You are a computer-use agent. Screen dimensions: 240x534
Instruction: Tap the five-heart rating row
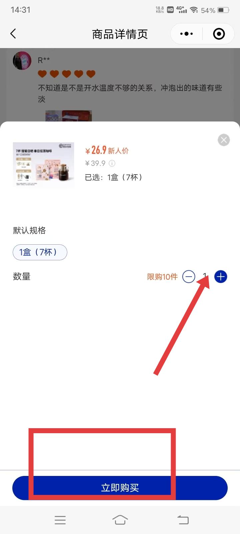[67, 74]
